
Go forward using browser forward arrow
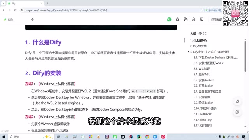[x=9, y=10]
